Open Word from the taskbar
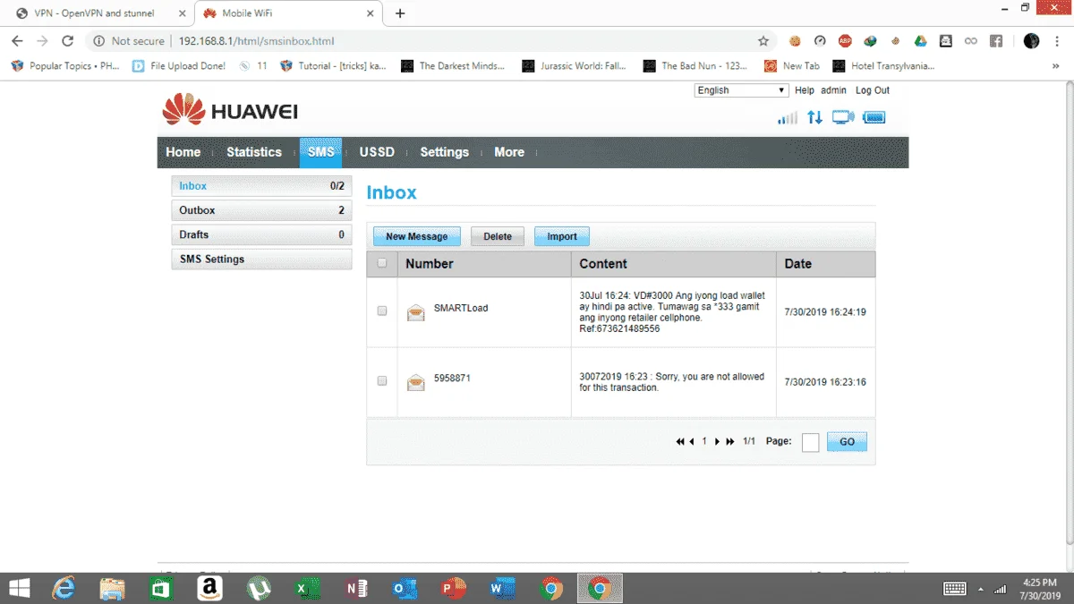The width and height of the screenshot is (1074, 604). (502, 588)
